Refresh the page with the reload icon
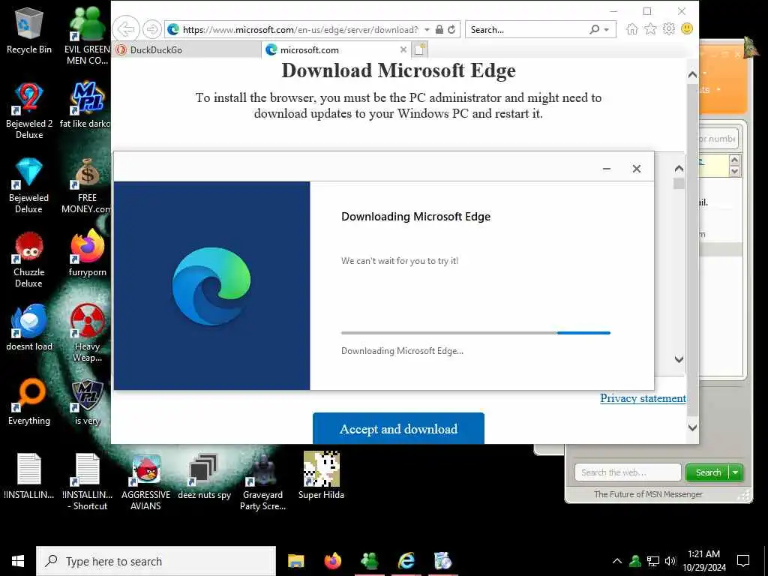 pos(451,29)
